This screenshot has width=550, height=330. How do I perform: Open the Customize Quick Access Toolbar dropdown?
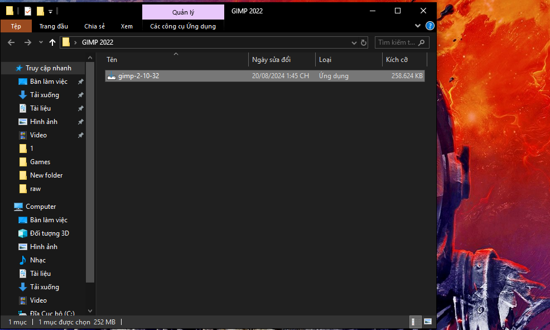click(x=51, y=11)
